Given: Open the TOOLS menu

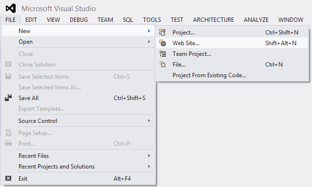Looking at the screenshot, I should pyautogui.click(x=152, y=20).
